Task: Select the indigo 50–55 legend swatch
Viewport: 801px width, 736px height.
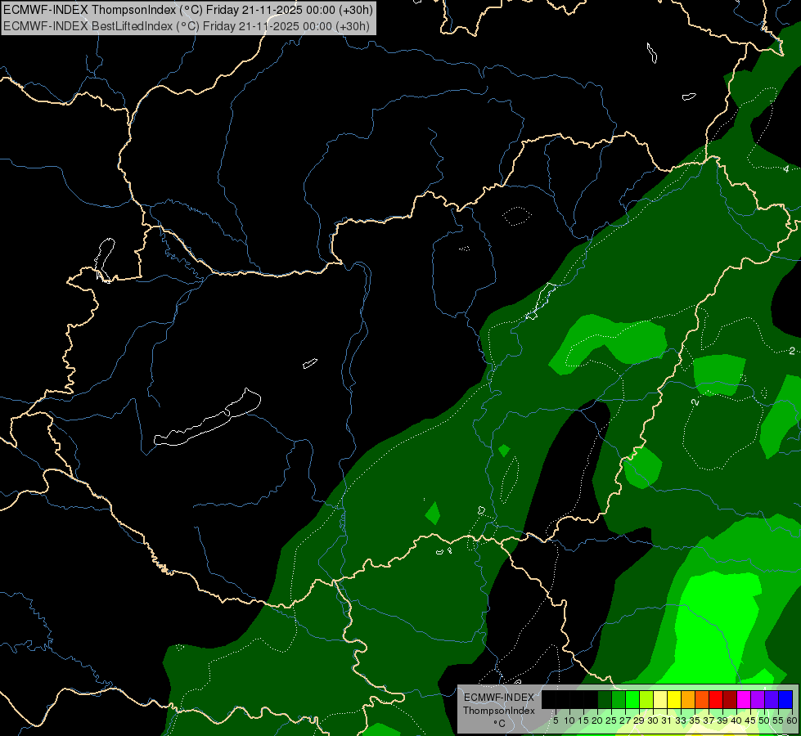Action: point(772,699)
